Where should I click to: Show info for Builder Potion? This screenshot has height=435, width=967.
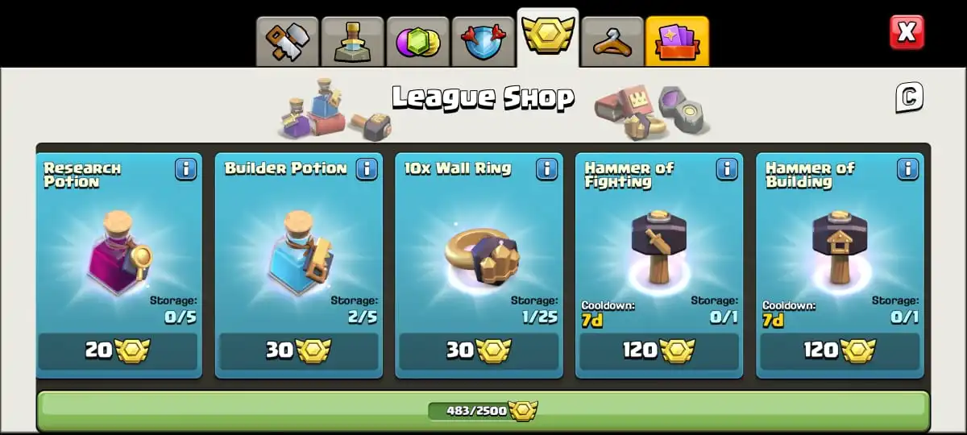(367, 168)
